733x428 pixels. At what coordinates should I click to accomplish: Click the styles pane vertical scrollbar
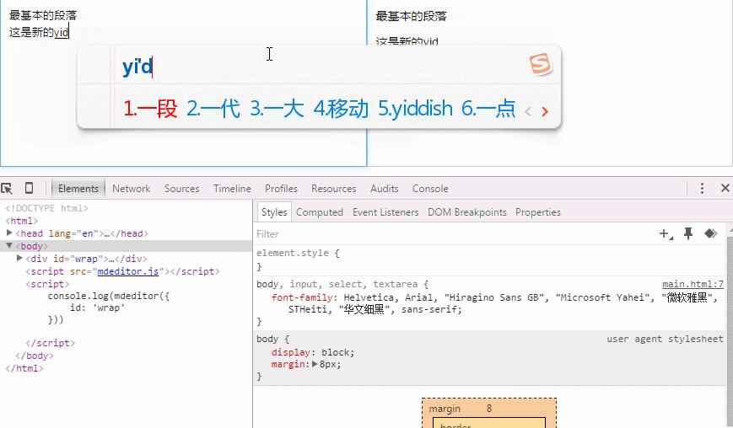coord(730,325)
